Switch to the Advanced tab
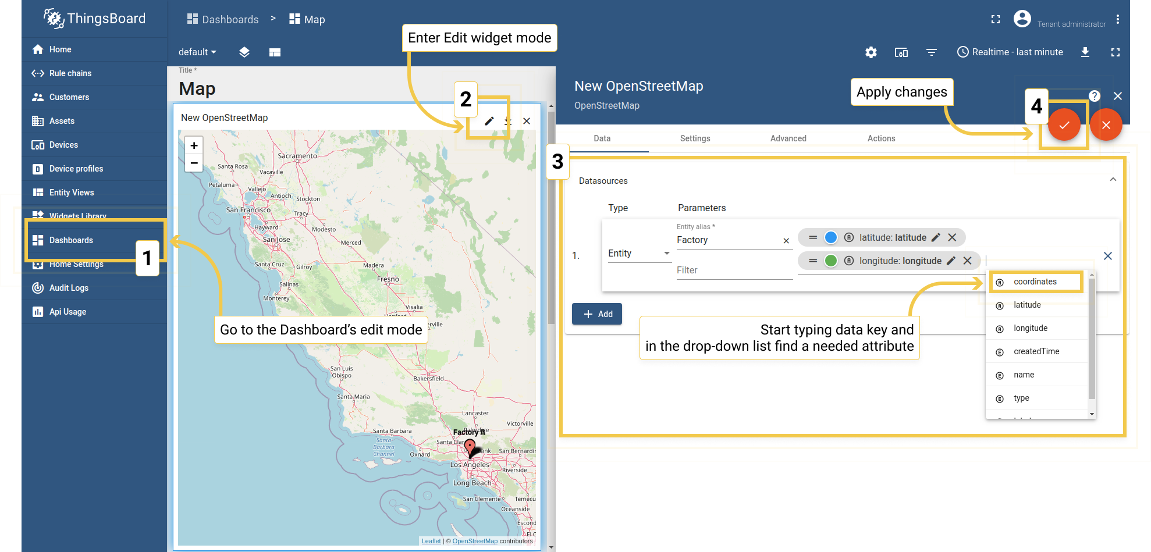The height and width of the screenshot is (552, 1151). click(x=788, y=138)
